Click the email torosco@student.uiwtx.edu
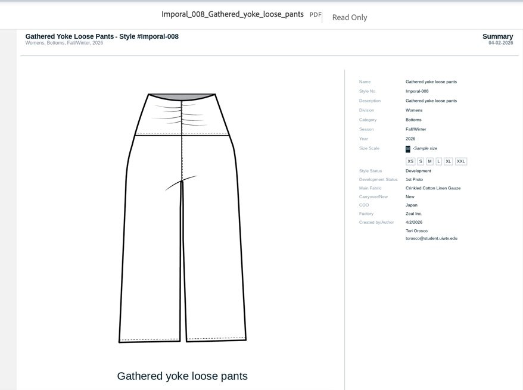Image resolution: width=523 pixels, height=390 pixels. point(431,238)
